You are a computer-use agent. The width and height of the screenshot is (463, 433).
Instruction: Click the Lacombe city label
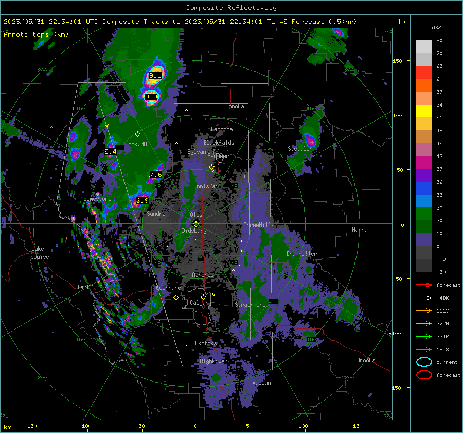pos(222,129)
